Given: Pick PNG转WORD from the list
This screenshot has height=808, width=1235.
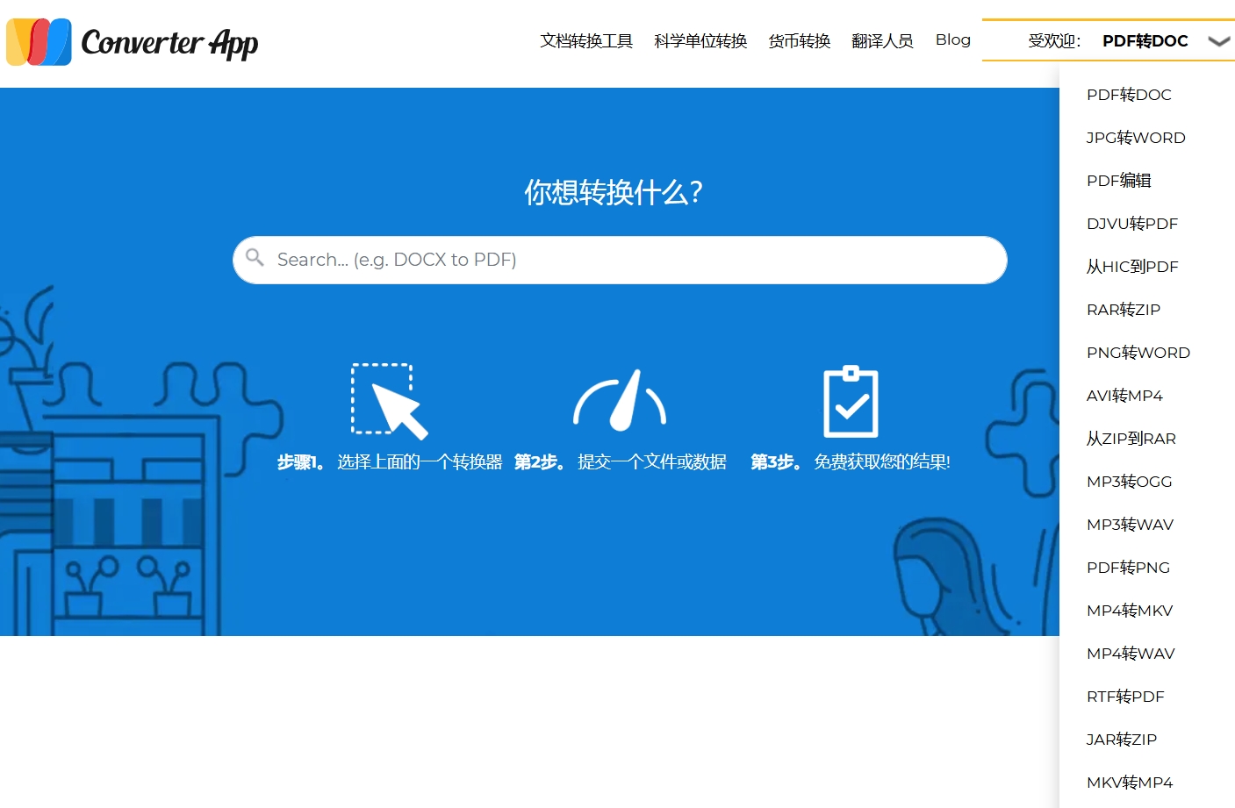Looking at the screenshot, I should point(1138,353).
